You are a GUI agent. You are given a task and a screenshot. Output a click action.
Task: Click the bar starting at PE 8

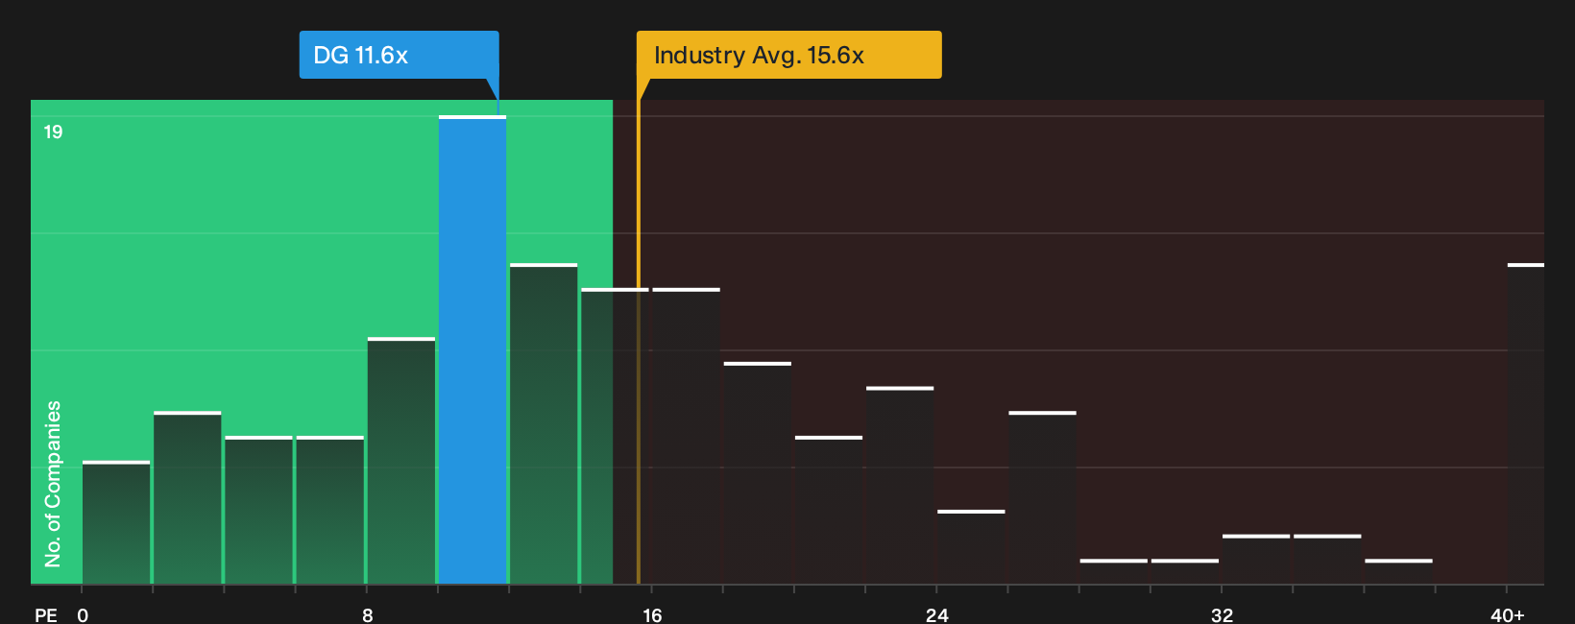(401, 461)
